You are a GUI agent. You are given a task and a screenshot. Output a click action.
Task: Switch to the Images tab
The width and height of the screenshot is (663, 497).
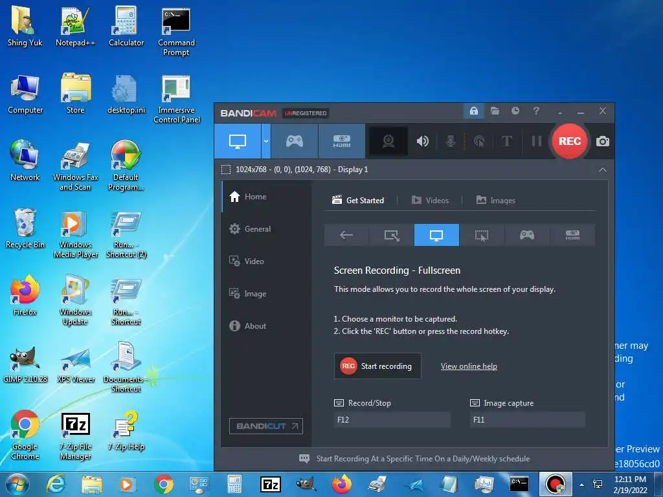click(495, 201)
